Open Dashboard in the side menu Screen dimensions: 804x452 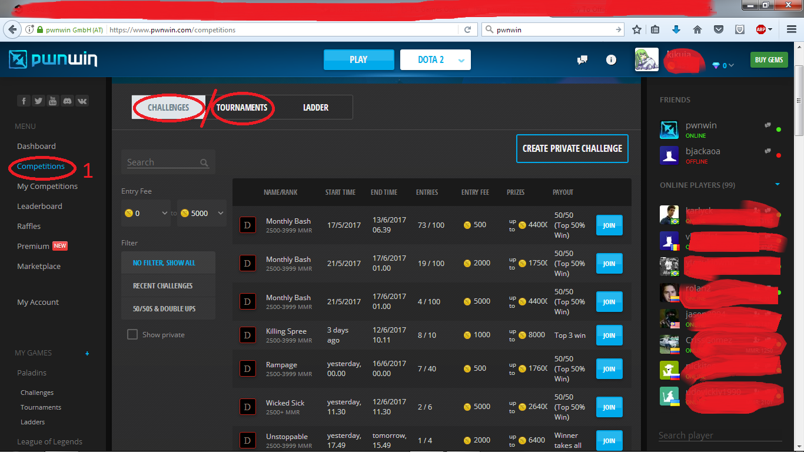pyautogui.click(x=36, y=146)
